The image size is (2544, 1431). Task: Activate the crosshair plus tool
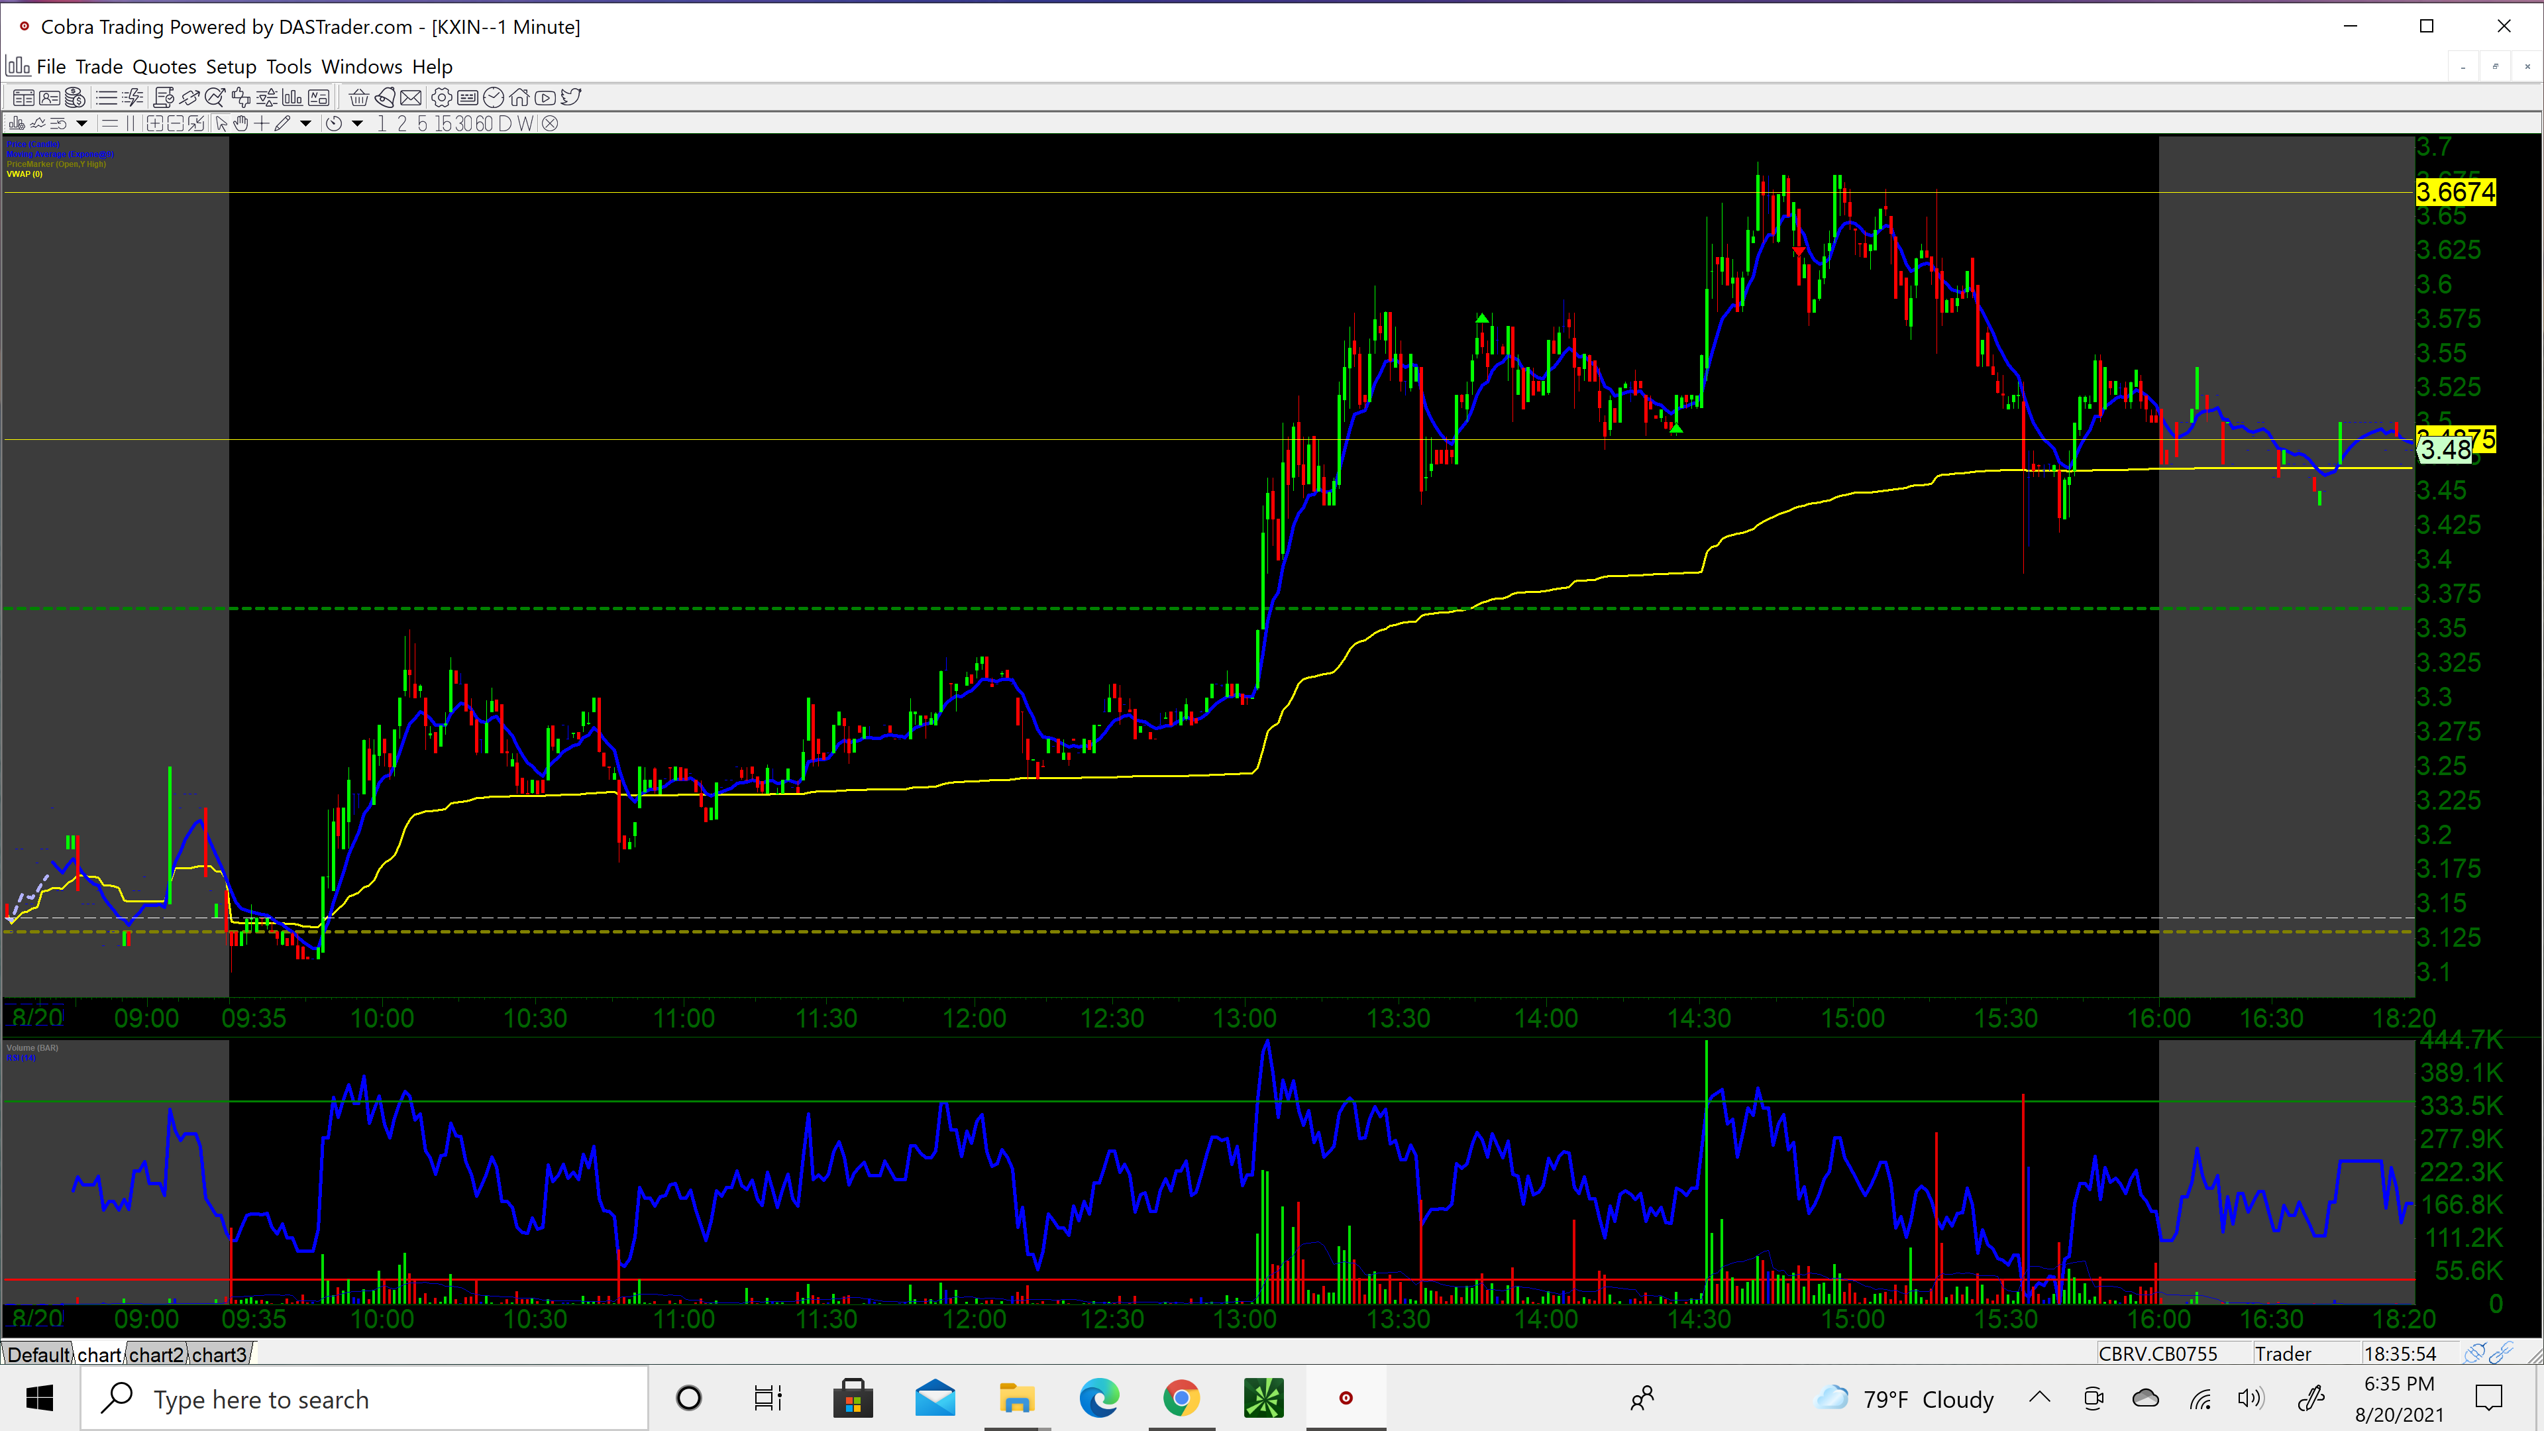click(x=262, y=123)
